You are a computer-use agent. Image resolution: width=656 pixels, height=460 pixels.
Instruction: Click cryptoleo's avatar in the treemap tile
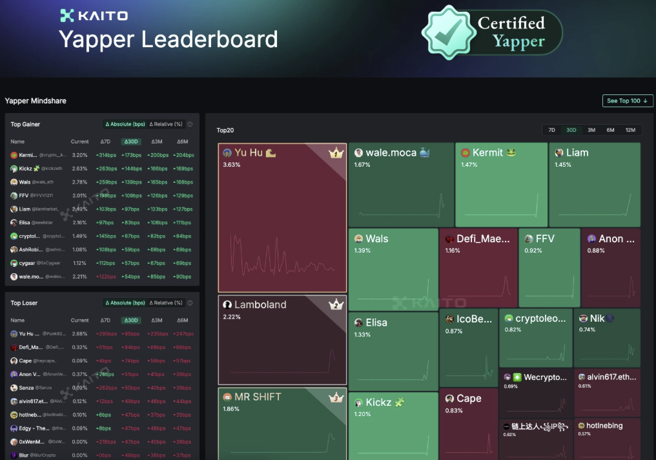click(x=509, y=319)
